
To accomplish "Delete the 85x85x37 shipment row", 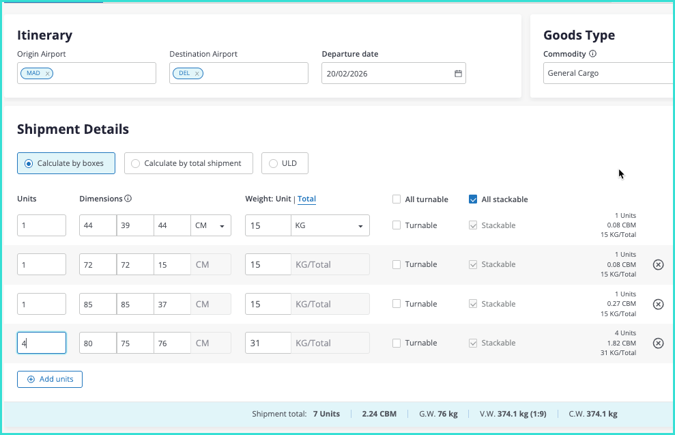I will tap(658, 305).
